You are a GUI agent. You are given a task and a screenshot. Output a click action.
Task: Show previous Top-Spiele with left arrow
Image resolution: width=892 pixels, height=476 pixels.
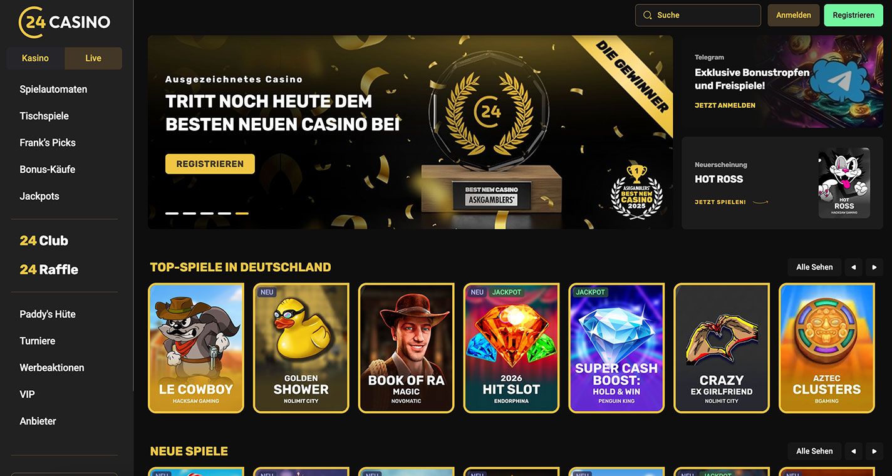[x=853, y=267]
